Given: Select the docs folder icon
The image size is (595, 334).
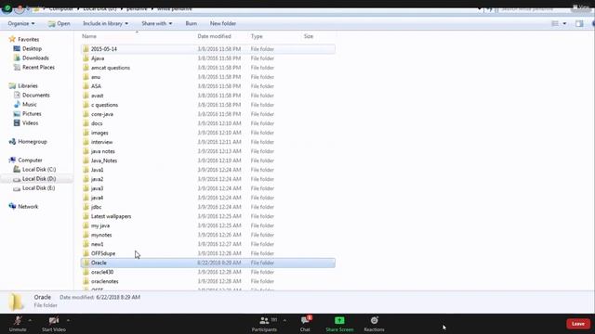Looking at the screenshot, I should (x=86, y=123).
